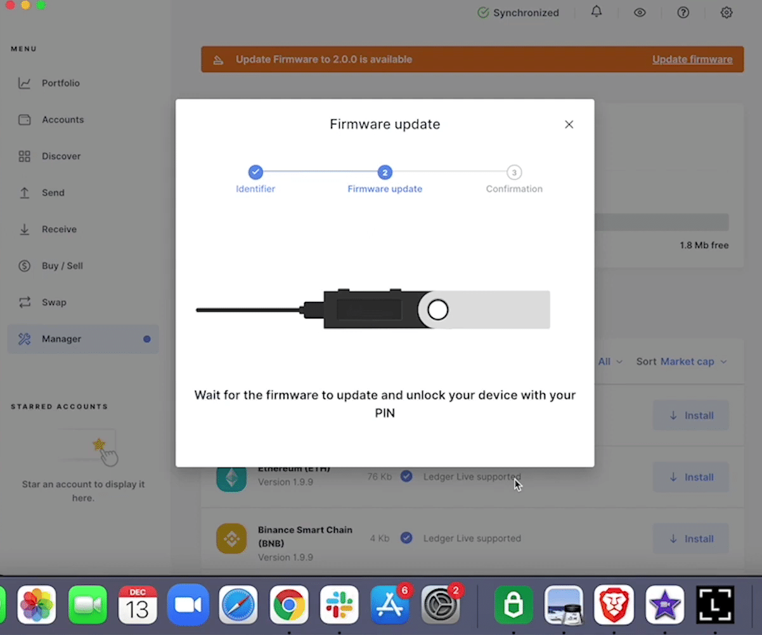Click the starred accounts placeholder image
The height and width of the screenshot is (635, 762).
[x=89, y=447]
